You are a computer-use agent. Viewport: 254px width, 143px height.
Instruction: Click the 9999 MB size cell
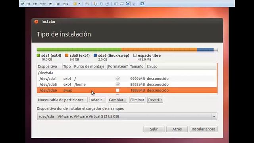(x=138, y=79)
